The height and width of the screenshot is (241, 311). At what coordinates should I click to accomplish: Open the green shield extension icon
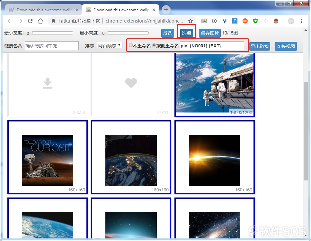255,21
